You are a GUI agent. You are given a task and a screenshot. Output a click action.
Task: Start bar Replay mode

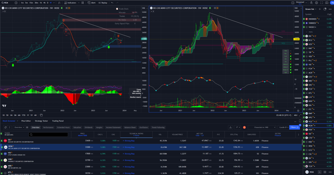point(103,3)
